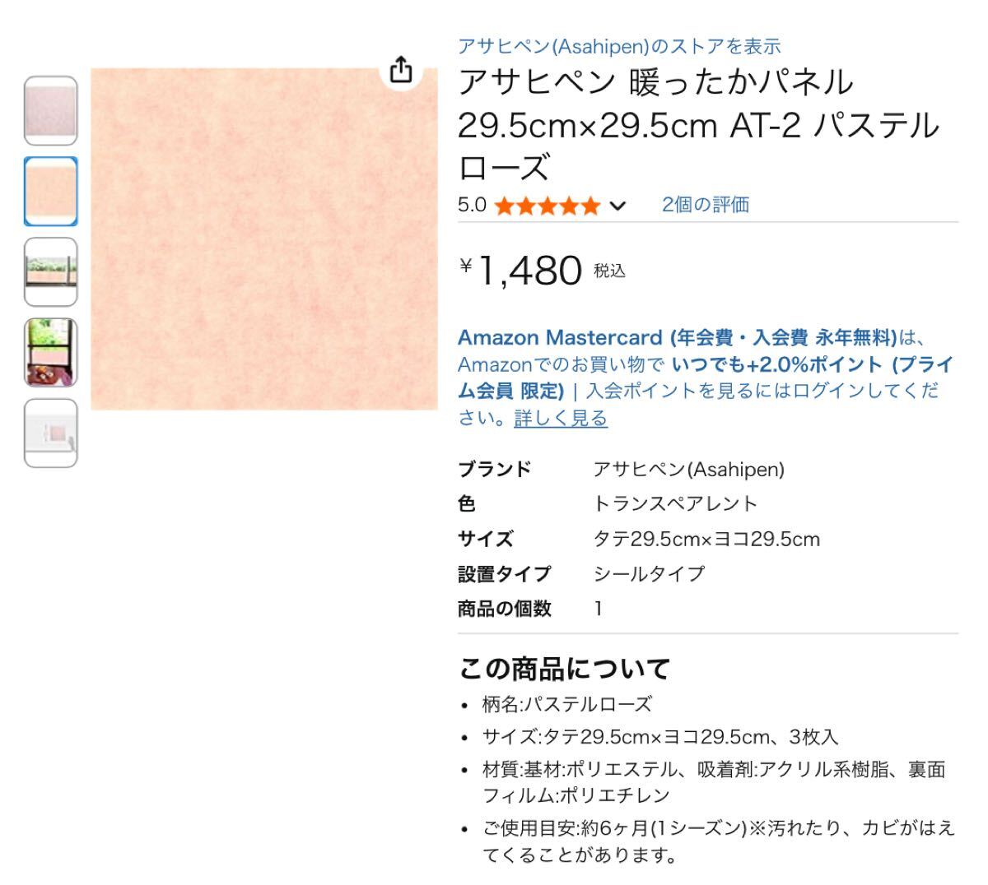Image resolution: width=988 pixels, height=885 pixels.
Task: Select the first pink pattern thumbnail
Action: [x=51, y=111]
